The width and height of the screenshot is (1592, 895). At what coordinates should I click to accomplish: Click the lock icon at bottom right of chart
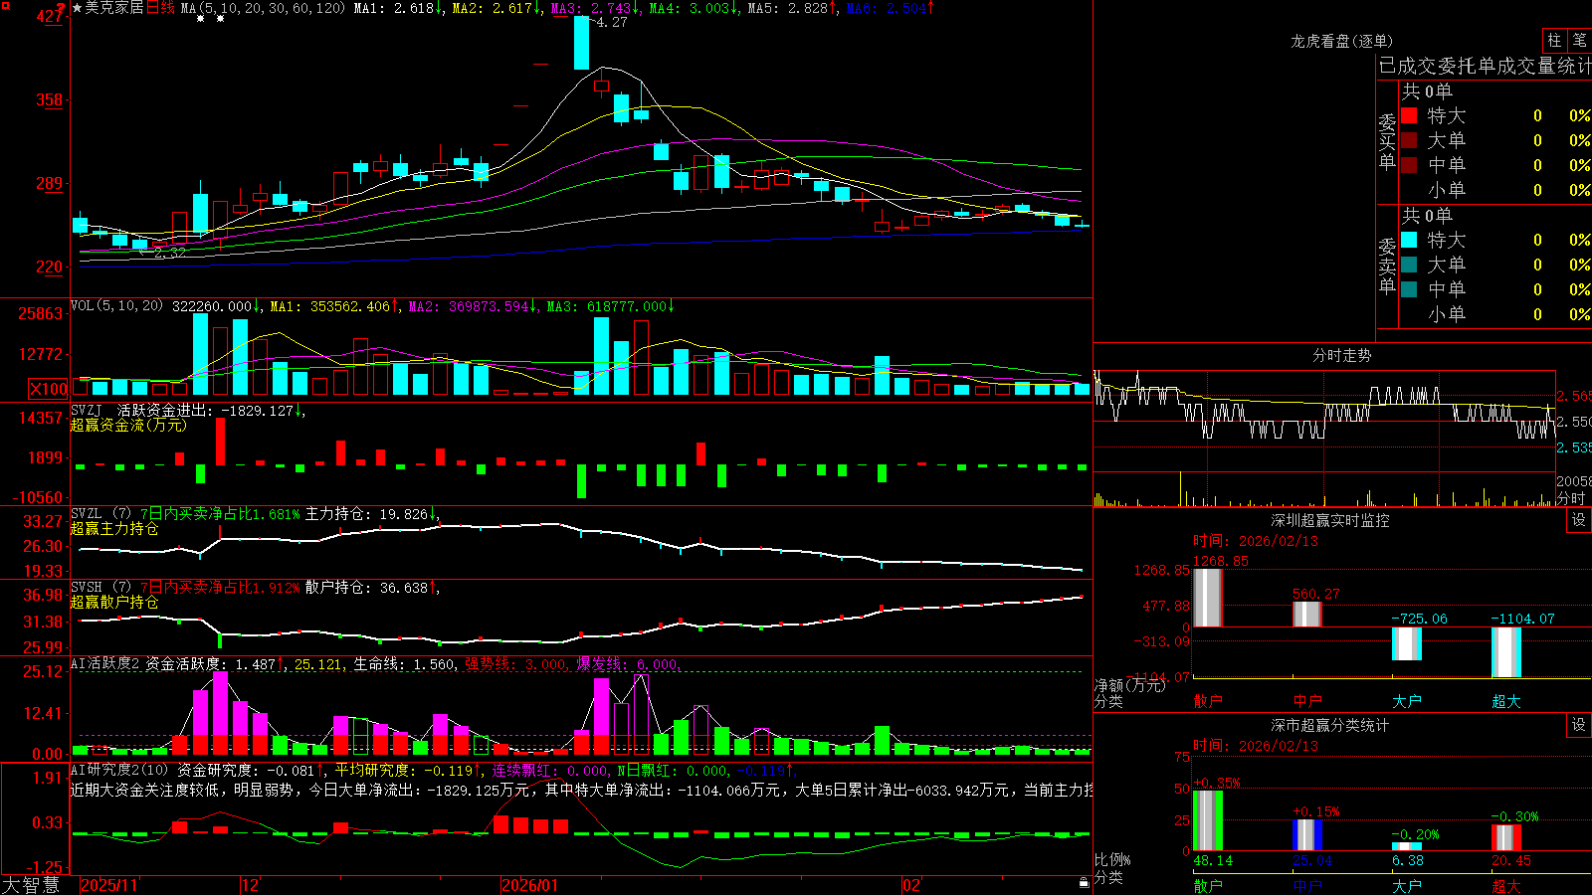(1084, 883)
